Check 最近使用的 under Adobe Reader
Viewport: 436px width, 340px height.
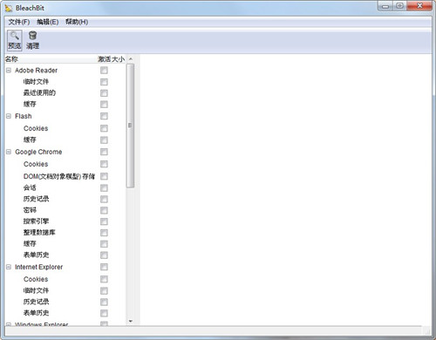click(104, 93)
